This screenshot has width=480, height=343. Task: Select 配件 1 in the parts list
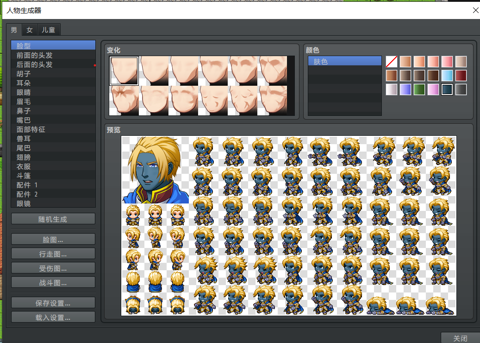pos(53,185)
